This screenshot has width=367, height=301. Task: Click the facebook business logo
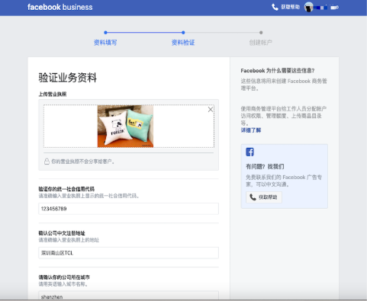point(60,7)
